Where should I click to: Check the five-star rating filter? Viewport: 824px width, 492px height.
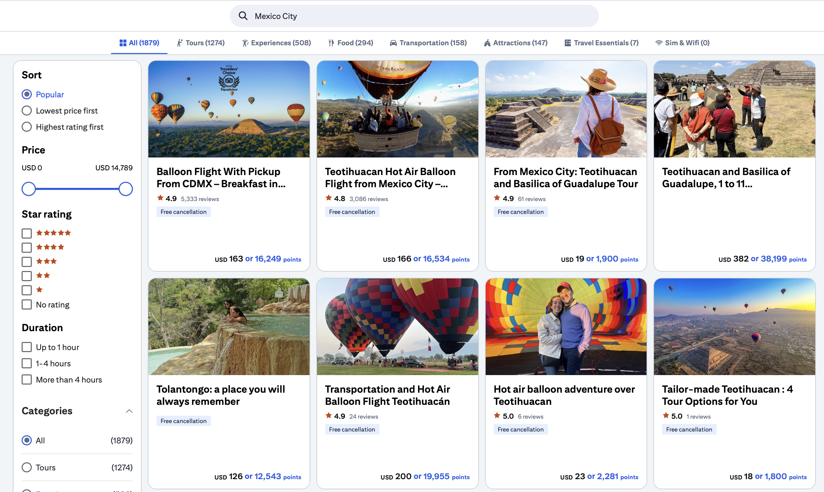[27, 233]
